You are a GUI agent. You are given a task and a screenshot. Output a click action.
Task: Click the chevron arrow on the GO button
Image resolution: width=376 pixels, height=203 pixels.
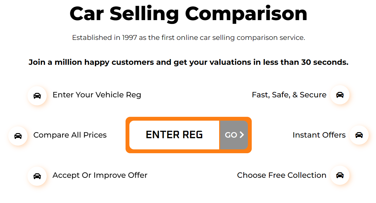pyautogui.click(x=242, y=135)
